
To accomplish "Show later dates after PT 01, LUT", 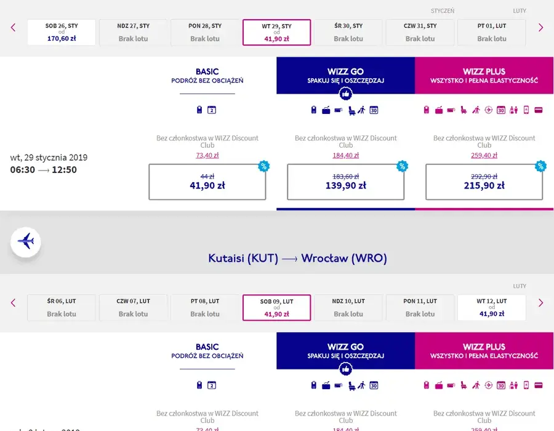I will point(540,27).
